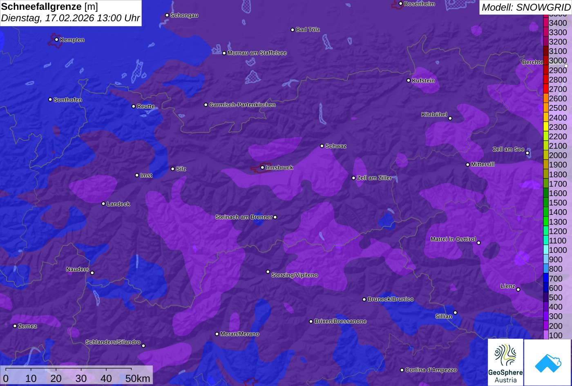Click the Landeck marker dot

[103, 204]
